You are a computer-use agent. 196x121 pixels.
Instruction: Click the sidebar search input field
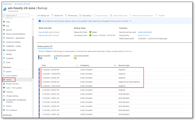click(x=16, y=16)
